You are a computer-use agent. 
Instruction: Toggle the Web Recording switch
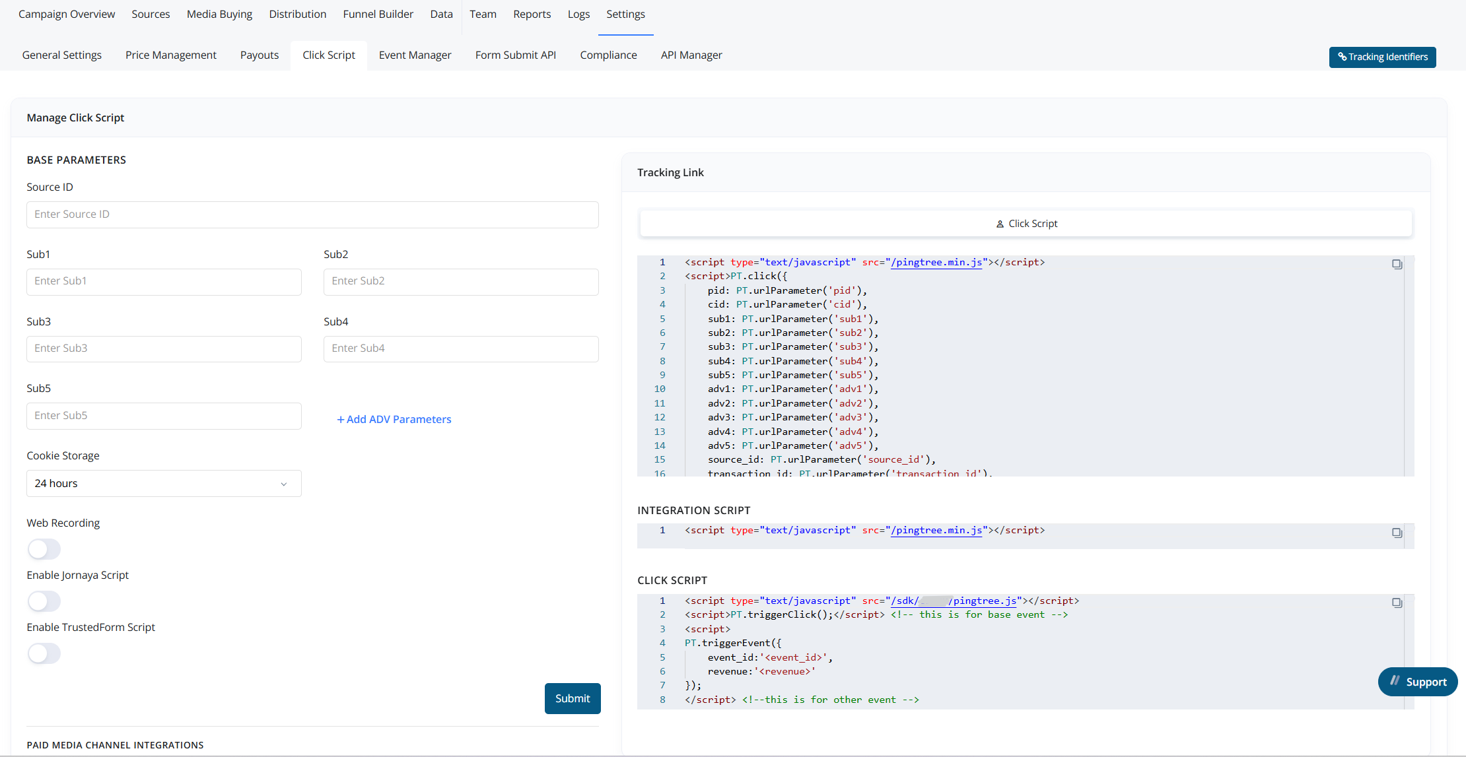pyautogui.click(x=44, y=549)
